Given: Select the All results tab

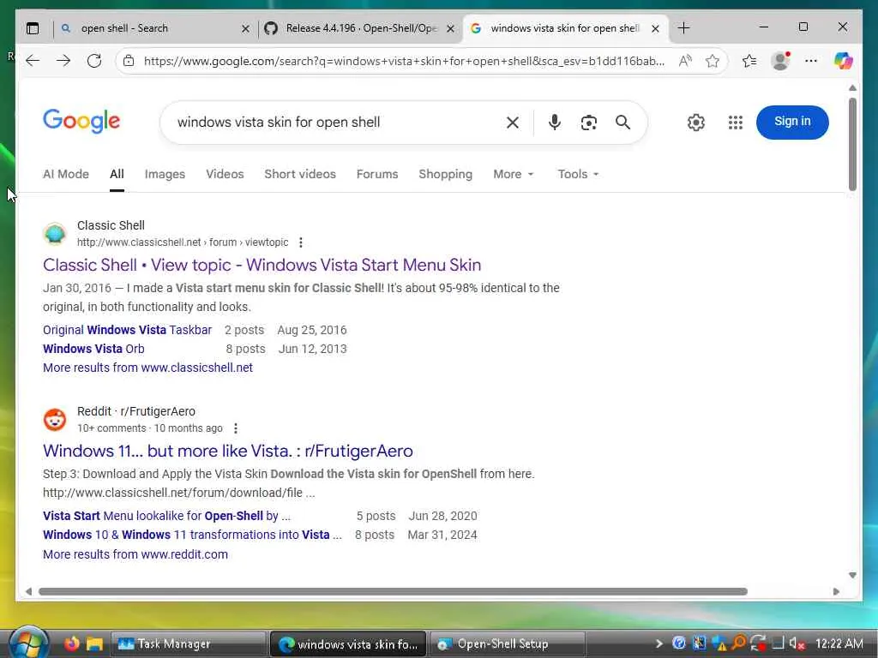Looking at the screenshot, I should coord(117,174).
